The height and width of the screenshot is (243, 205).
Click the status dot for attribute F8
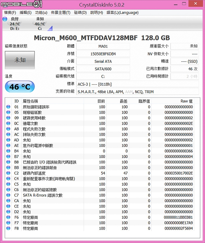[x=8, y=228]
